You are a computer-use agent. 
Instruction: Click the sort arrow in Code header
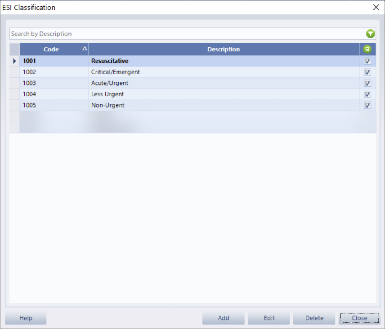84,49
